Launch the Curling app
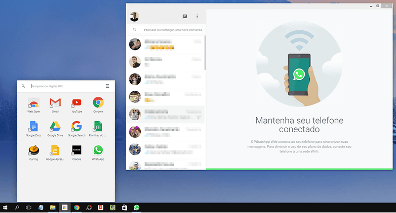The height and width of the screenshot is (213, 396). tap(33, 153)
